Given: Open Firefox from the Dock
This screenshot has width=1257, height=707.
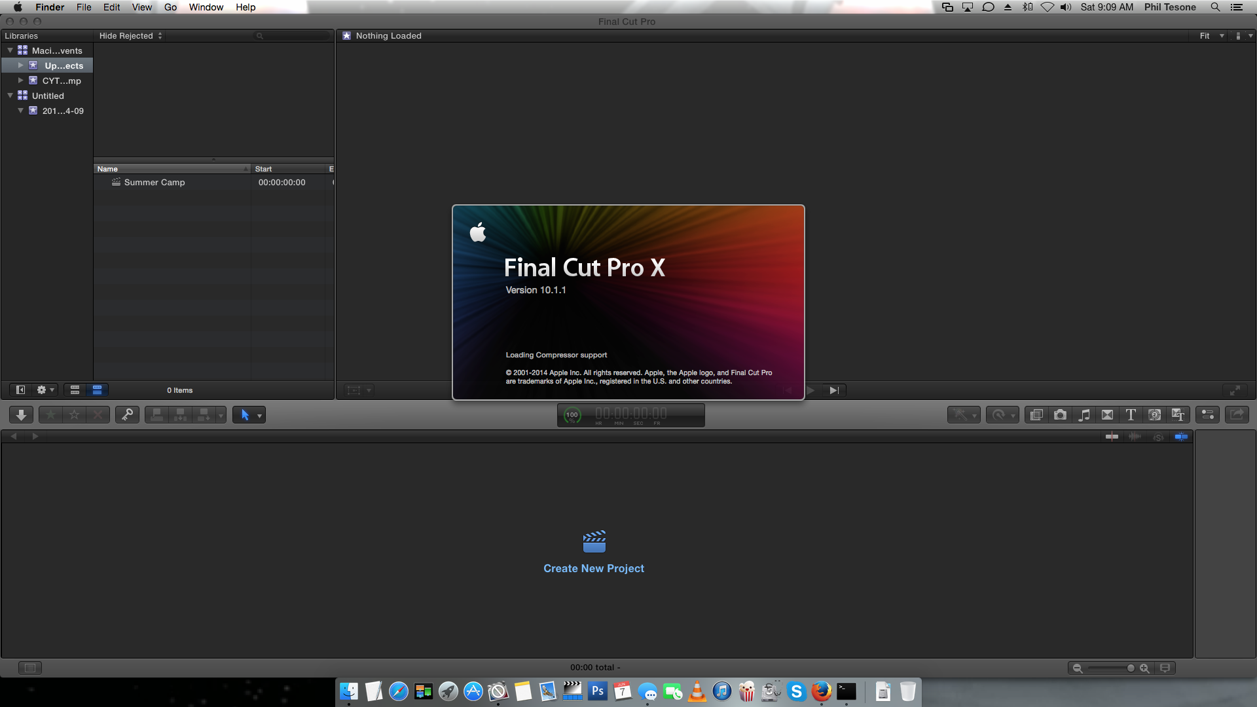Looking at the screenshot, I should pos(821,691).
